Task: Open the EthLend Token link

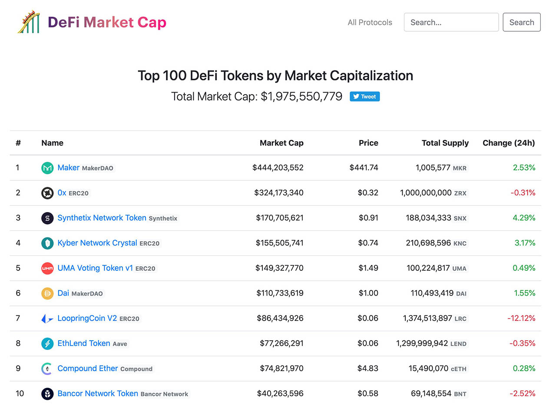Action: tap(84, 343)
